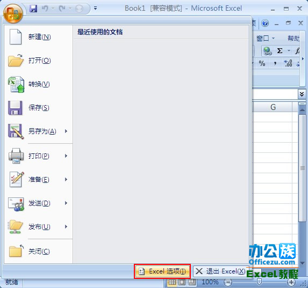Click the Excel Options (Excel 选项) button

click(162, 271)
